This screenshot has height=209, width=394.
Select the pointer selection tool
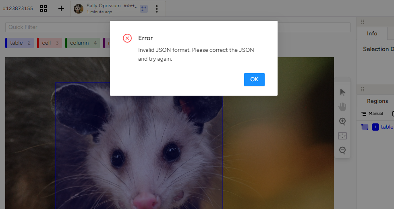click(342, 92)
